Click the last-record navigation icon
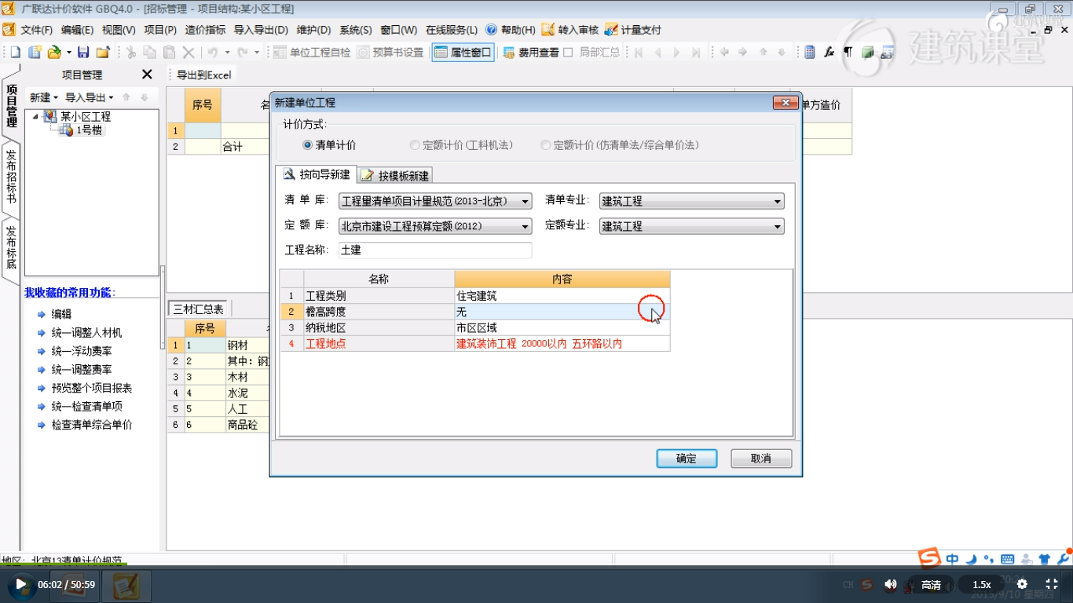Image resolution: width=1073 pixels, height=603 pixels. (696, 53)
